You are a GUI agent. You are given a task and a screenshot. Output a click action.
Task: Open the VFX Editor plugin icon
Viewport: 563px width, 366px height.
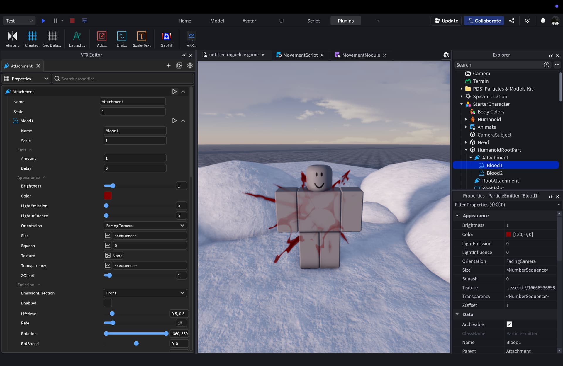(191, 36)
